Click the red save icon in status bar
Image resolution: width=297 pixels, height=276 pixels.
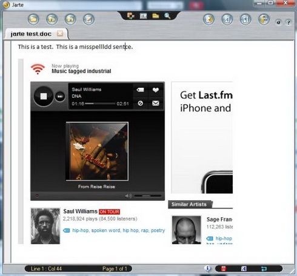[x=224, y=269]
